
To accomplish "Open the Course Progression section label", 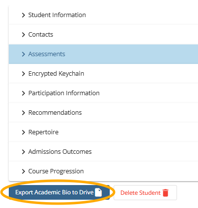I will tap(56, 171).
